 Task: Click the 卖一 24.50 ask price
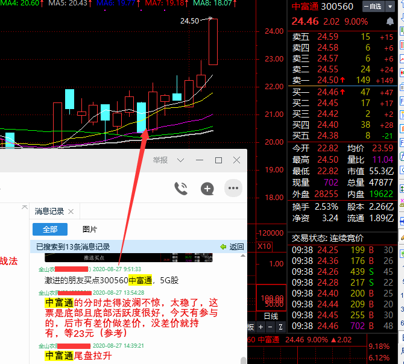click(327, 80)
